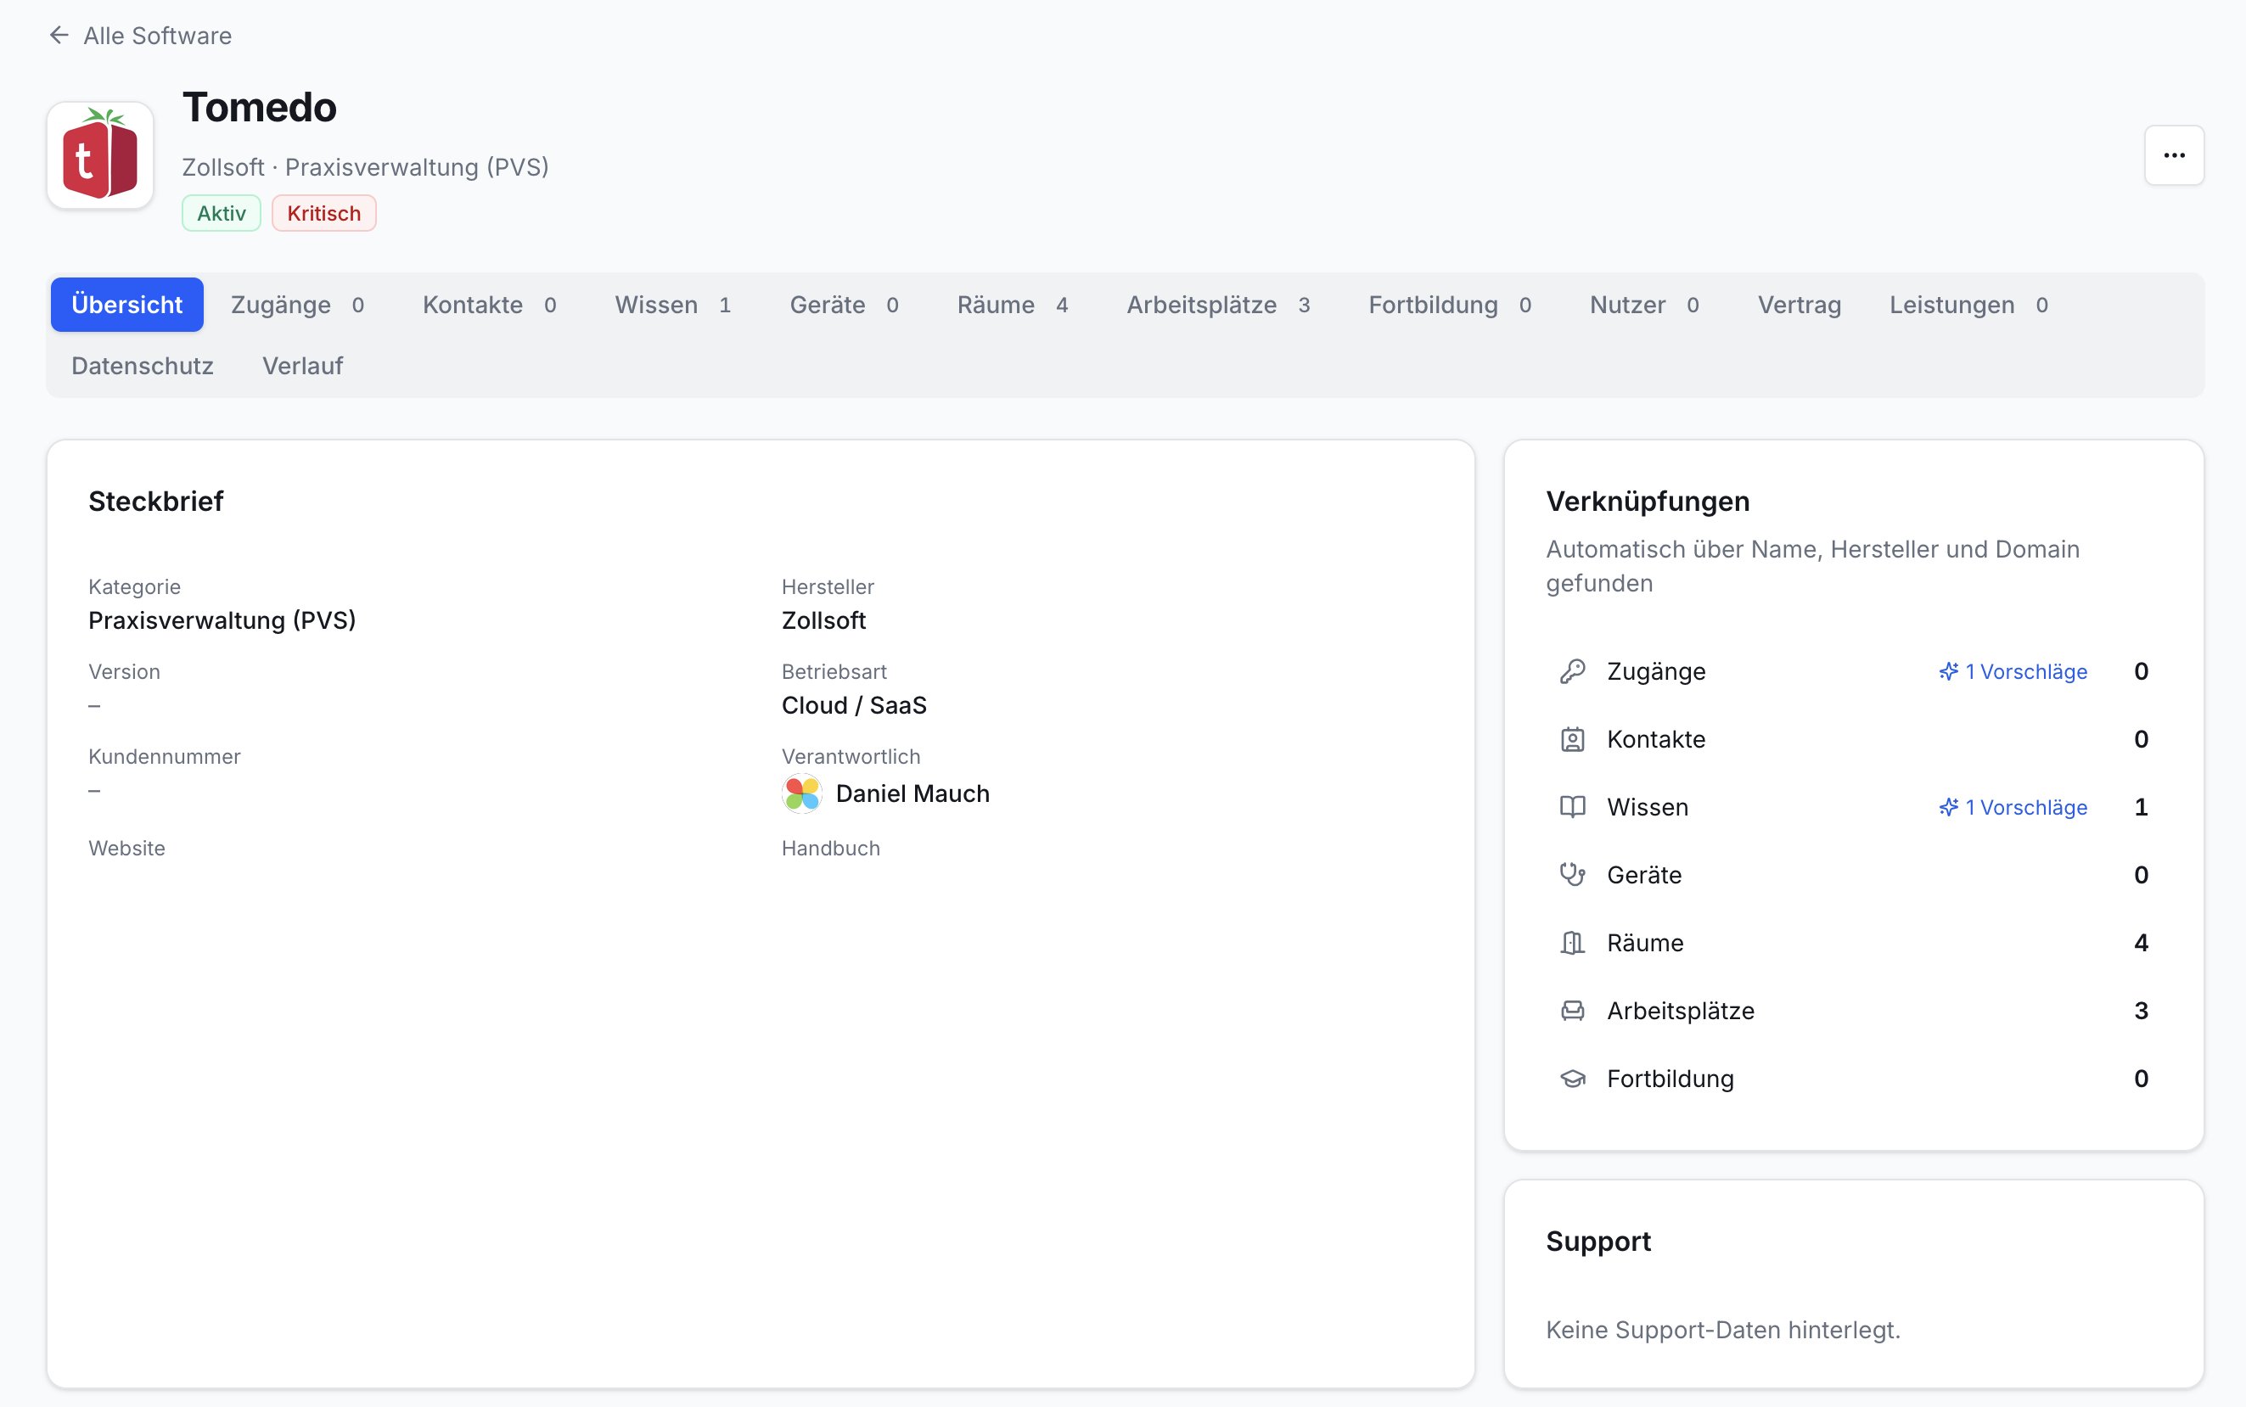Click the Kritisch badge

324,213
